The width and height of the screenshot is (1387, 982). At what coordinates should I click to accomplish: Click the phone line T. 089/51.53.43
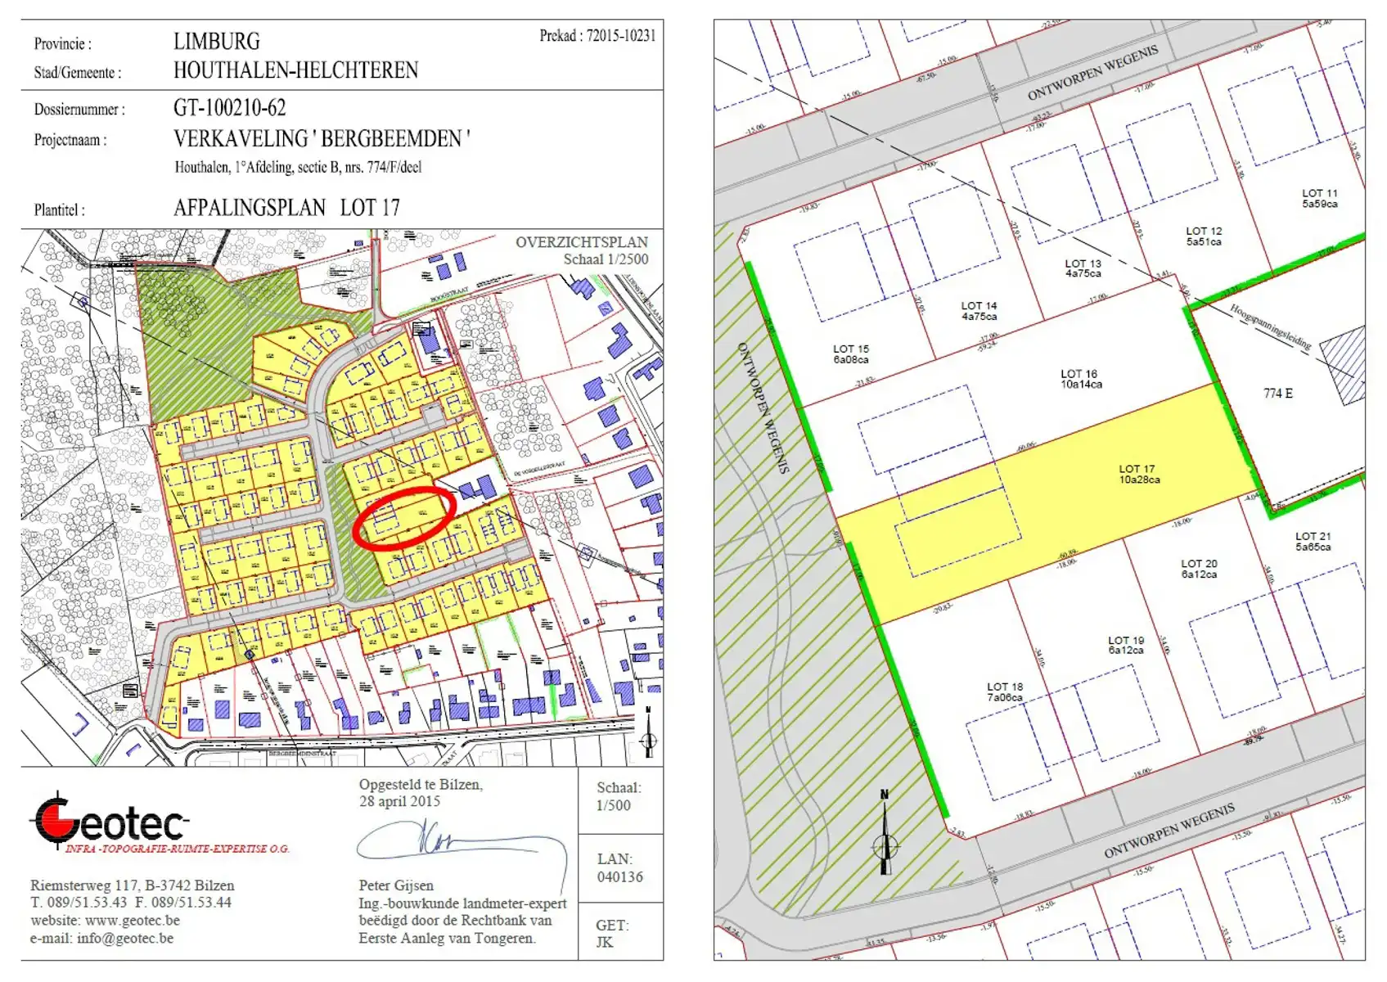[79, 903]
